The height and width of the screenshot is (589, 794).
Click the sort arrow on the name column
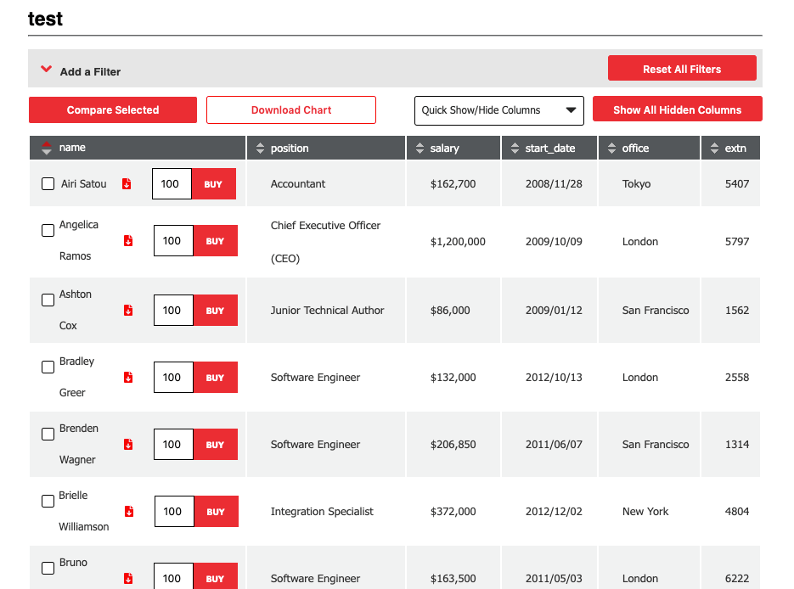(47, 147)
